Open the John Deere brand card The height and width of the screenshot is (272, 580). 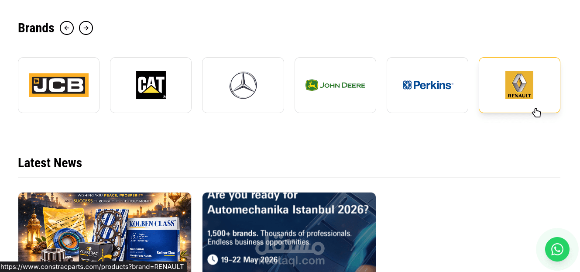pyautogui.click(x=335, y=85)
